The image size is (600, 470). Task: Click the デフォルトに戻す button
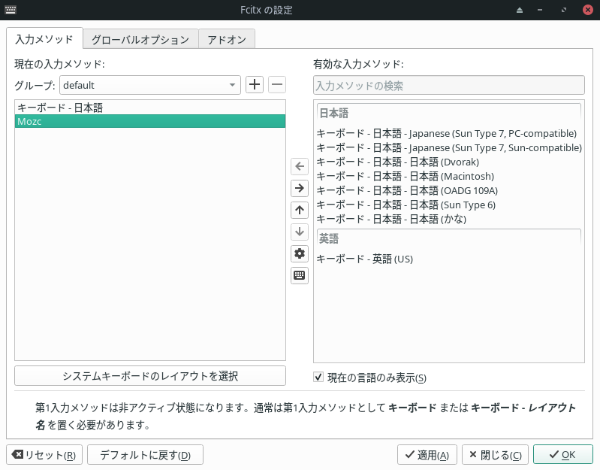point(145,455)
